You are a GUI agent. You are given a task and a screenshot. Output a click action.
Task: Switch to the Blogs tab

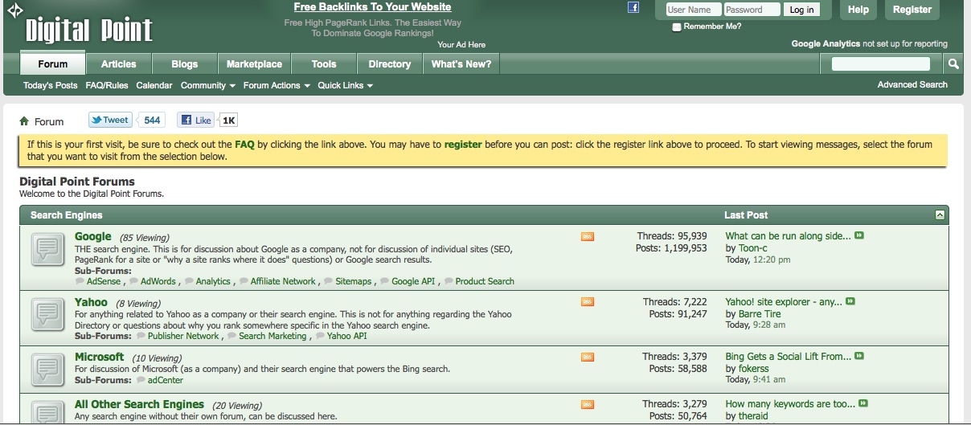coord(185,64)
